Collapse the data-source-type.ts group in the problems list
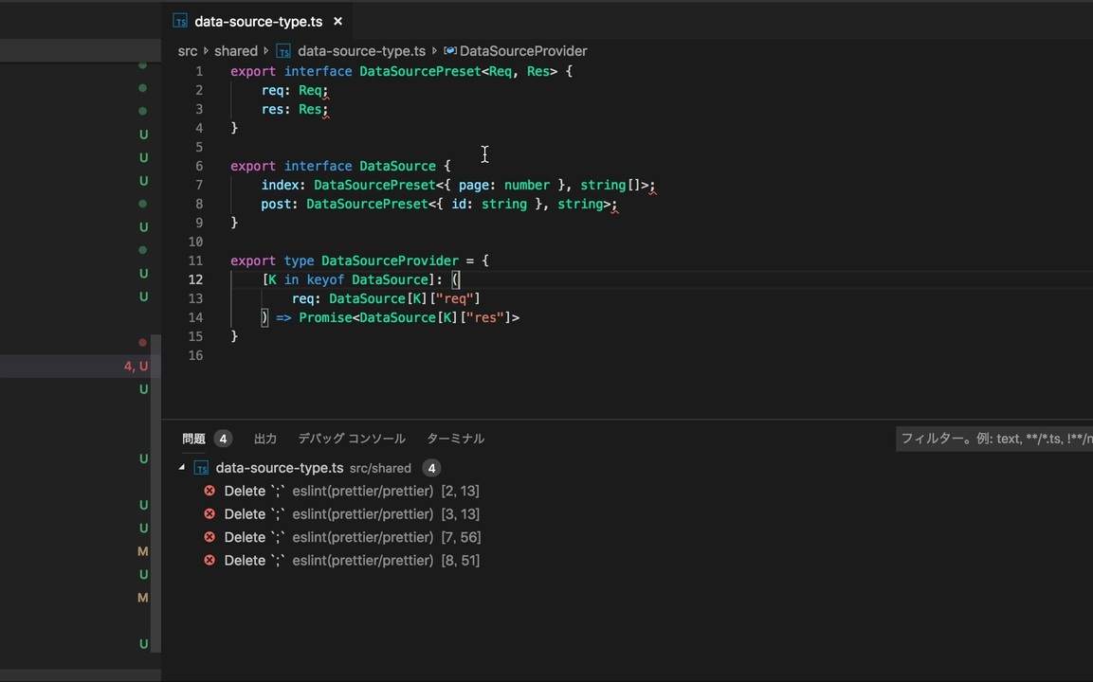1093x682 pixels. [x=182, y=467]
